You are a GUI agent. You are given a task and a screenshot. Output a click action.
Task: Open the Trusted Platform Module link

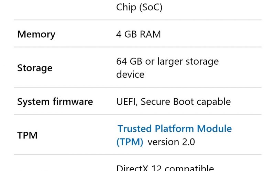click(x=175, y=129)
